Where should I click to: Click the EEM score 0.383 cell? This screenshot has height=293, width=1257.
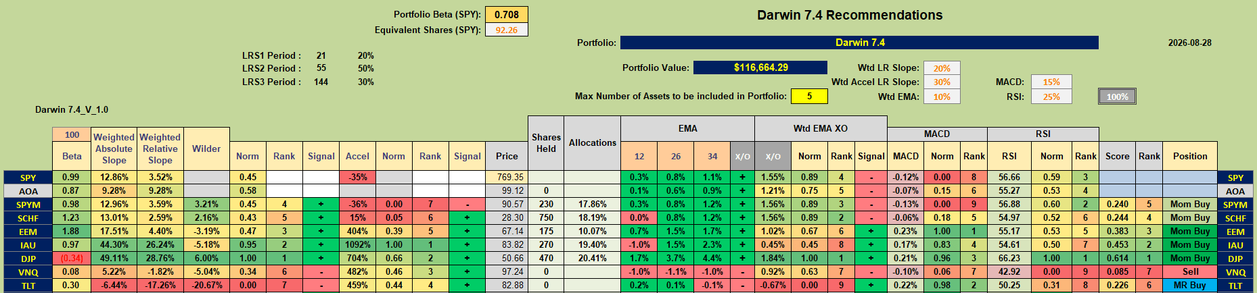(x=1118, y=232)
